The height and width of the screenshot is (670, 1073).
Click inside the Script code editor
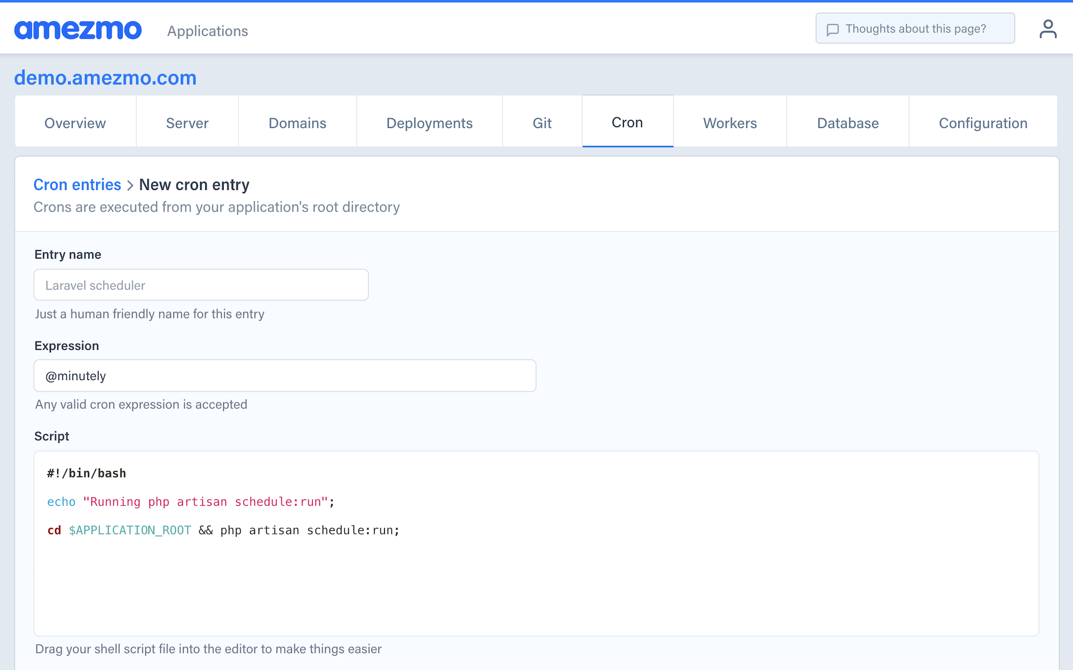536,576
